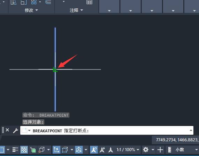Open the Array tool dropdown arrow
Image resolution: width=199 pixels, height=156 pixels.
(x=40, y=2)
